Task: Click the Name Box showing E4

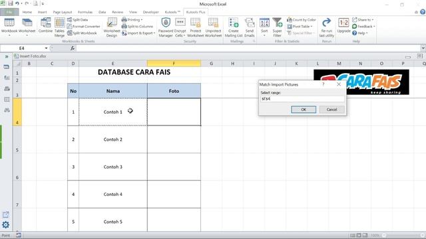Action: point(22,48)
